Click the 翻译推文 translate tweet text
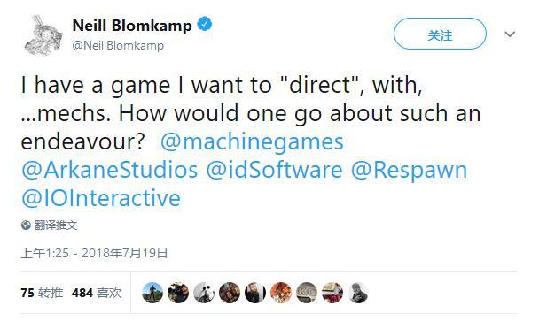Viewport: 539px width, 321px height. coord(56,225)
